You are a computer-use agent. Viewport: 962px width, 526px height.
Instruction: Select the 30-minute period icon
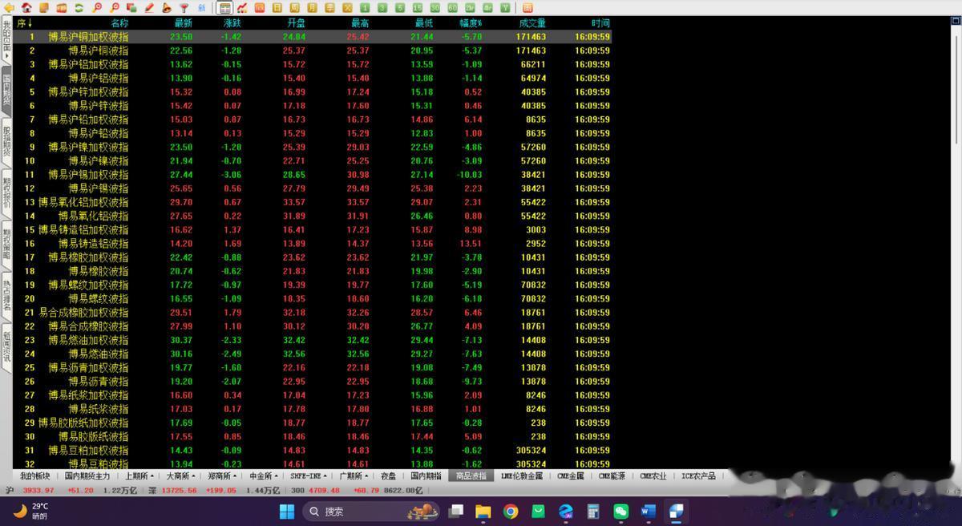[435, 8]
